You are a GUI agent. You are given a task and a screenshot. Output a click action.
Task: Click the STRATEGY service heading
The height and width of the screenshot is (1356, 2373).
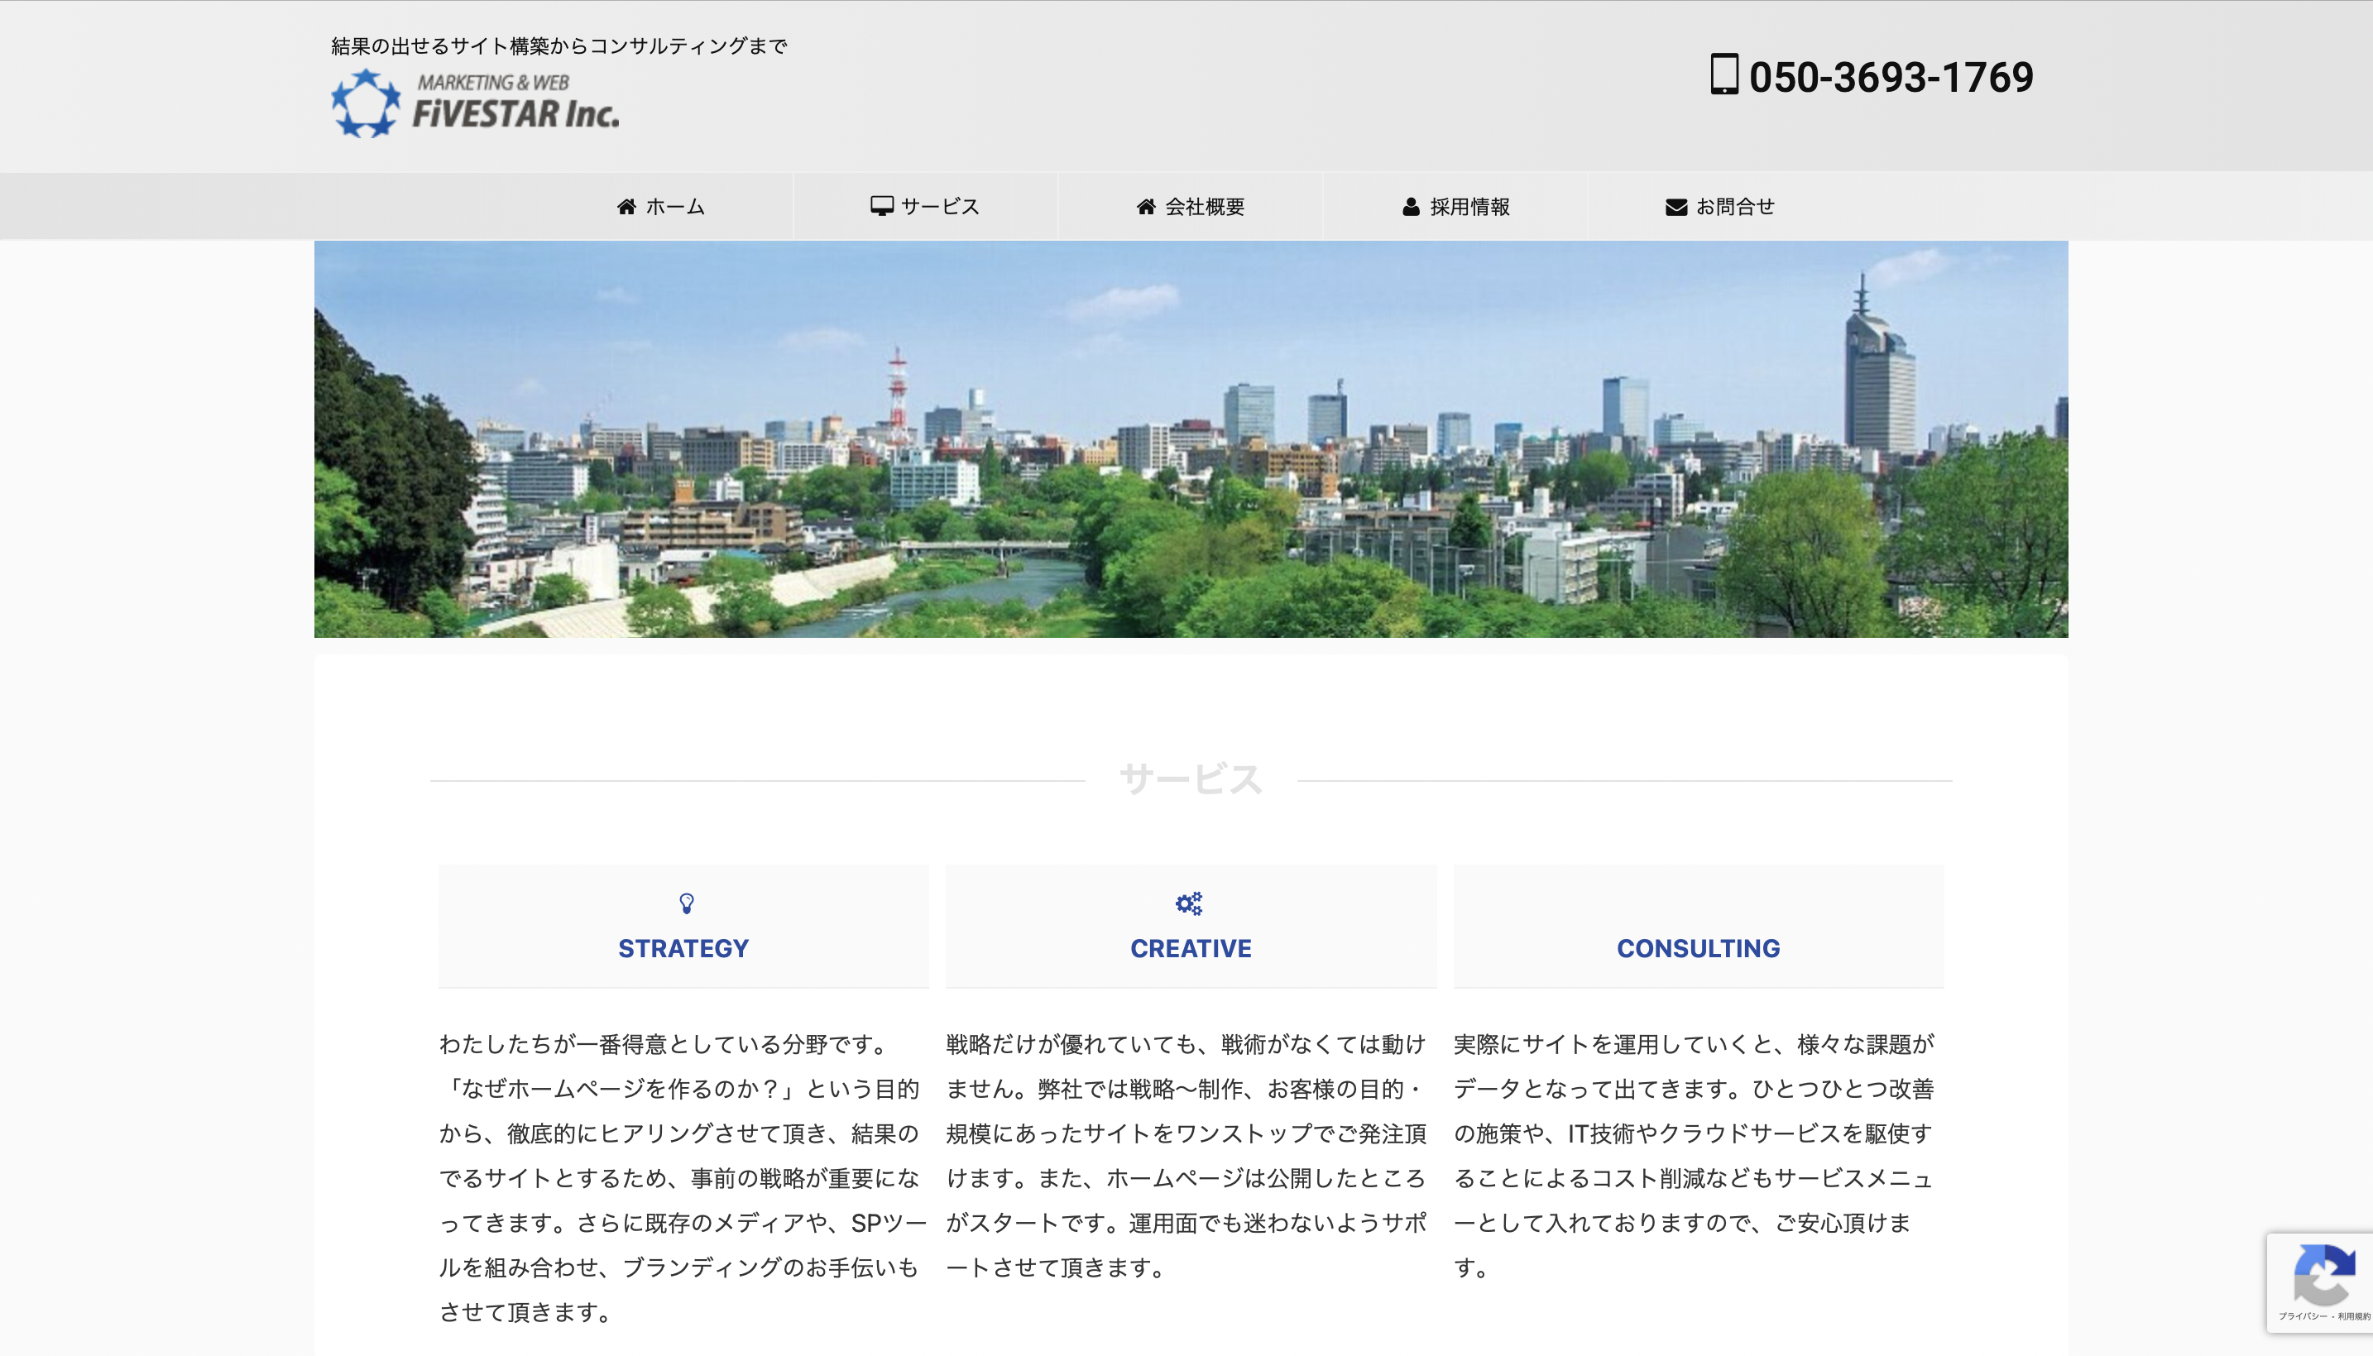coord(683,948)
